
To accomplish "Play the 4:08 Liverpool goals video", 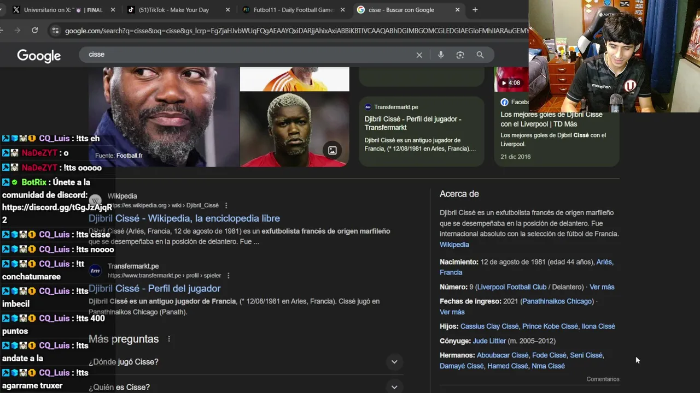I will 511,79.
